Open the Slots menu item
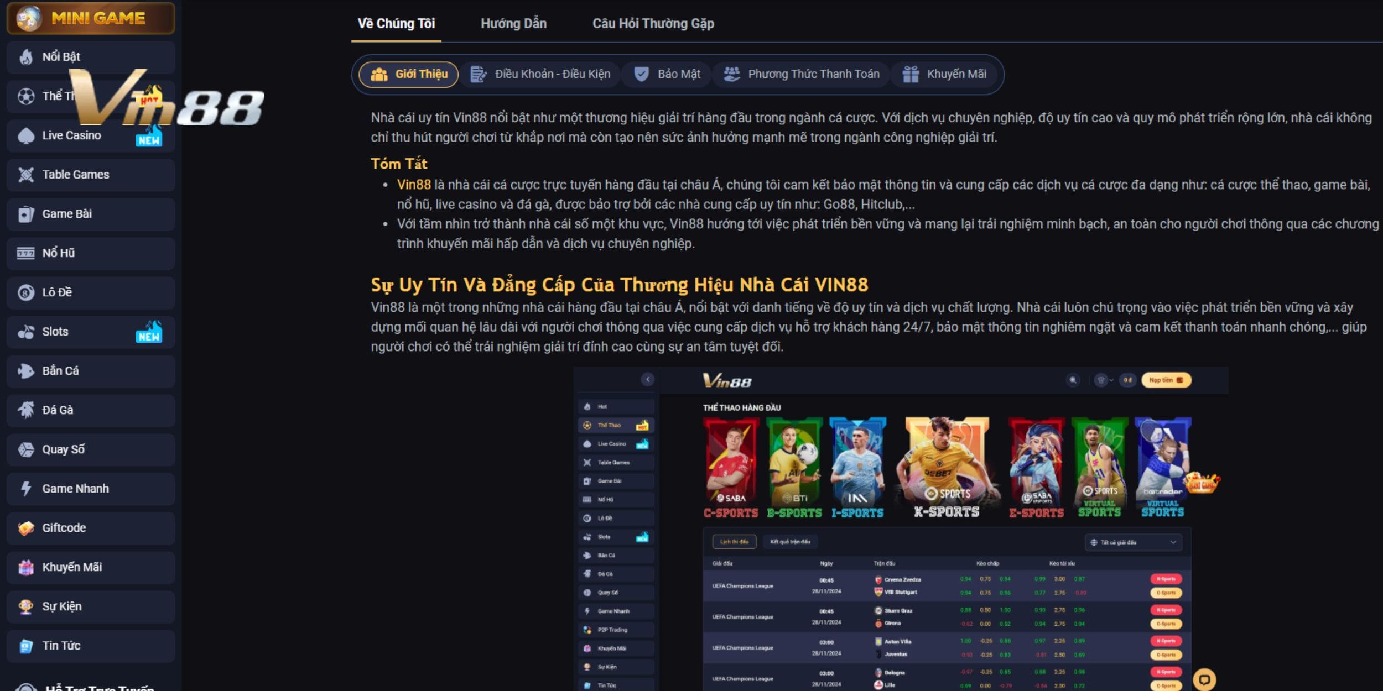The width and height of the screenshot is (1383, 691). pos(91,332)
